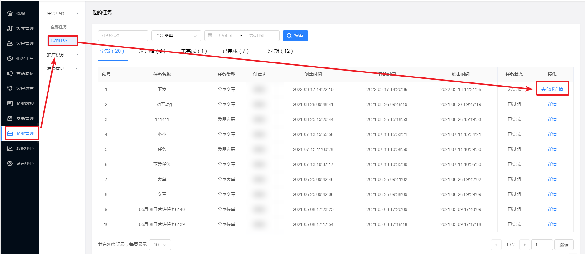Click the 结束日期 end date field
This screenshot has height=254, width=585.
pos(257,36)
